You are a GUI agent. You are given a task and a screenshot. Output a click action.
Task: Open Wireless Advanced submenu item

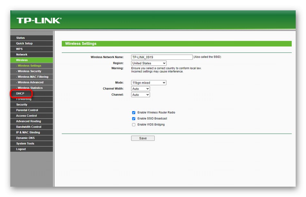32,82
